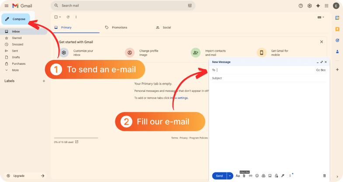The image size is (343, 182).
Task: Click the Send button
Action: (219, 175)
